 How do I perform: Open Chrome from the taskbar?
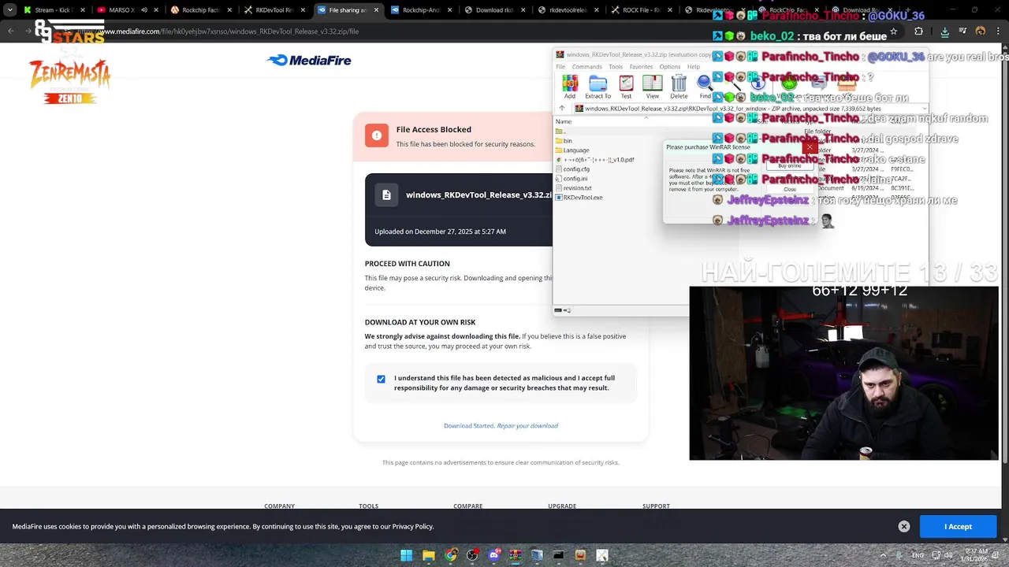pos(450,555)
